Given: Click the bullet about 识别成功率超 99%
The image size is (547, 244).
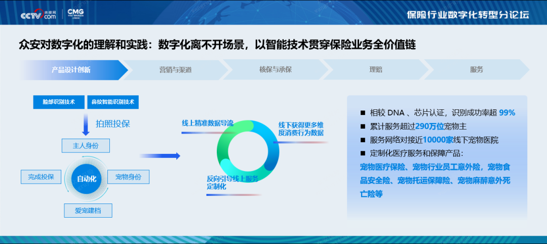Looking at the screenshot, I should point(438,112).
